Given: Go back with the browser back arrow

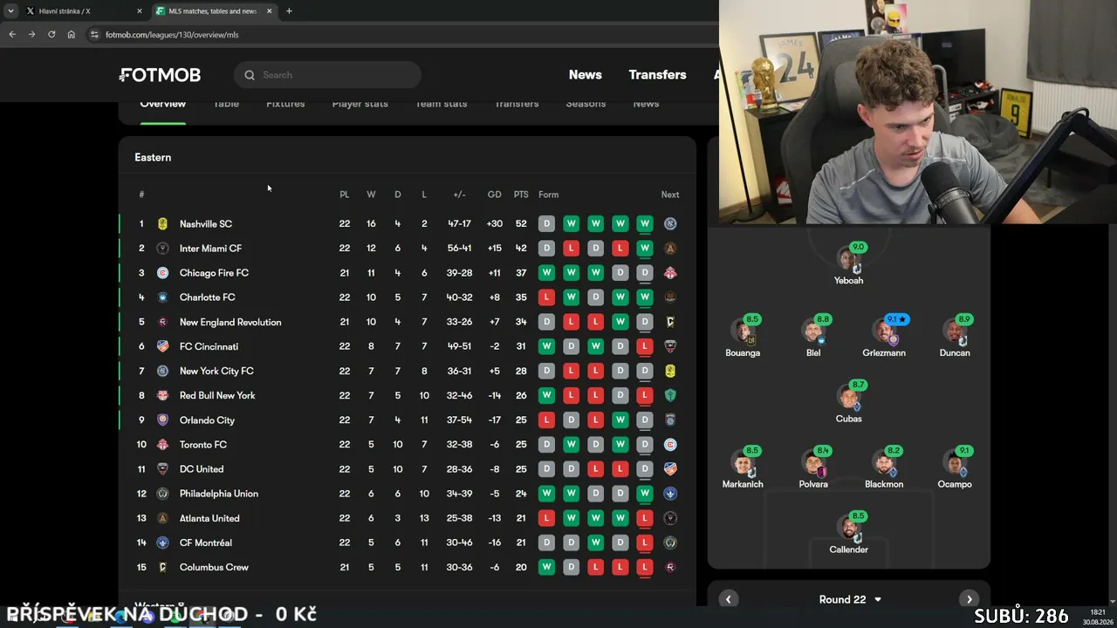Looking at the screenshot, I should coord(12,35).
